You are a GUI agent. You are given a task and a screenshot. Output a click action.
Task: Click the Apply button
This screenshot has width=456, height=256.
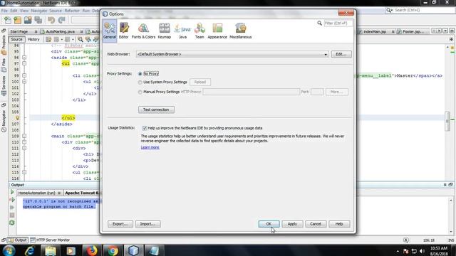(292, 224)
